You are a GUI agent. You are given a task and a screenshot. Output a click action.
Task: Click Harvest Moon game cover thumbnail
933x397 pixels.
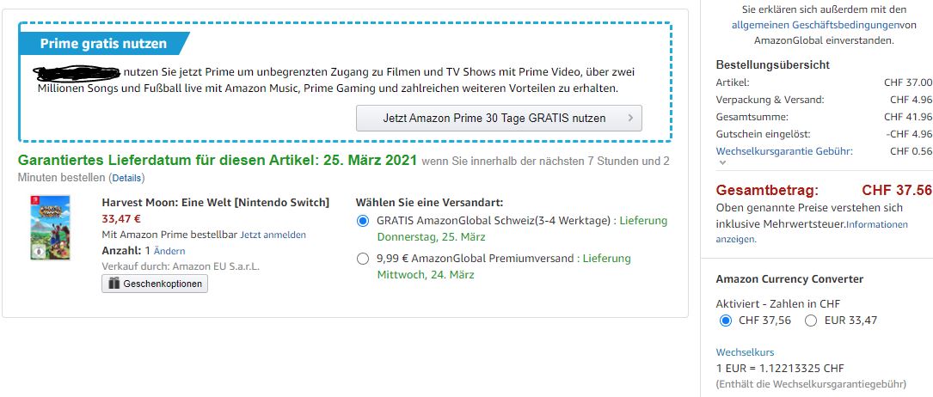[50, 228]
